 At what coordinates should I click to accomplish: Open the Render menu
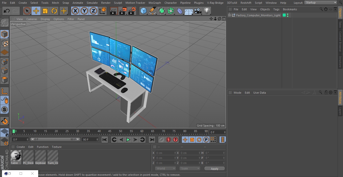pyautogui.click(x=106, y=3)
